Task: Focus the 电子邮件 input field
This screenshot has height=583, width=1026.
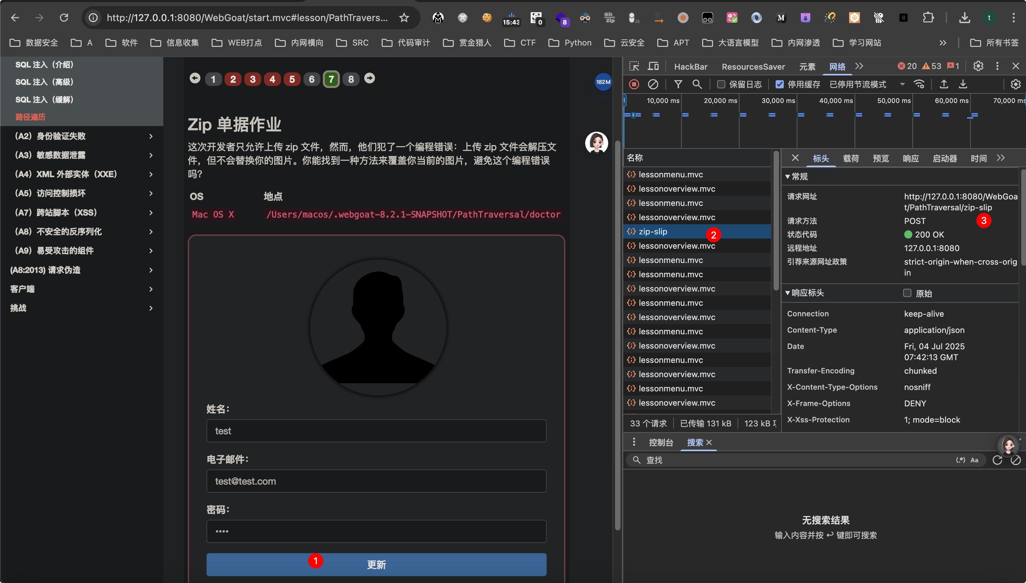Action: coord(376,481)
